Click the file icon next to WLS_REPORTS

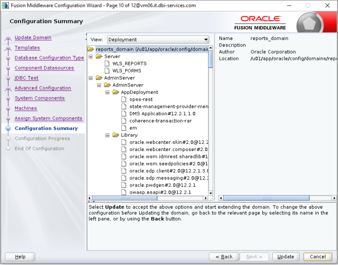point(107,63)
